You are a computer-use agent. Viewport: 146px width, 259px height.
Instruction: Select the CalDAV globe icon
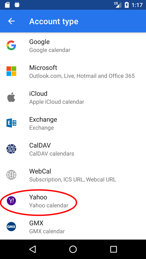(11, 149)
